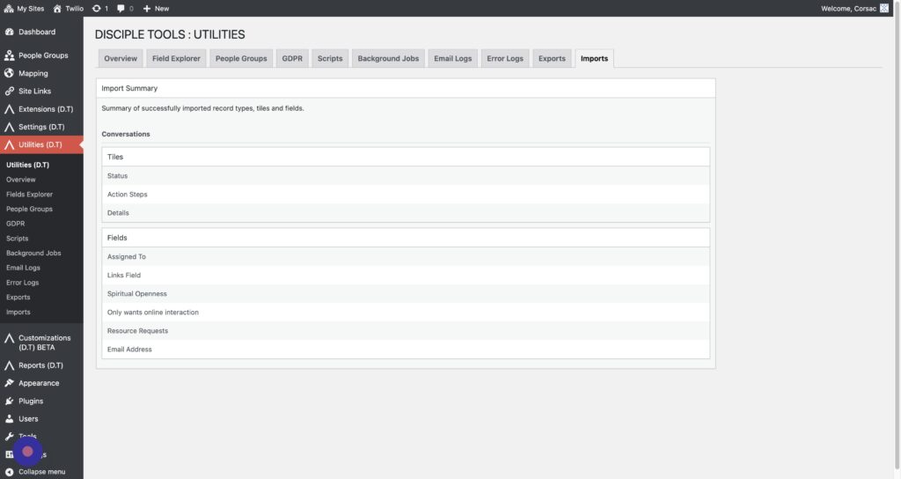Viewport: 901px width, 479px height.
Task: Click the Users person icon
Action: click(x=10, y=419)
